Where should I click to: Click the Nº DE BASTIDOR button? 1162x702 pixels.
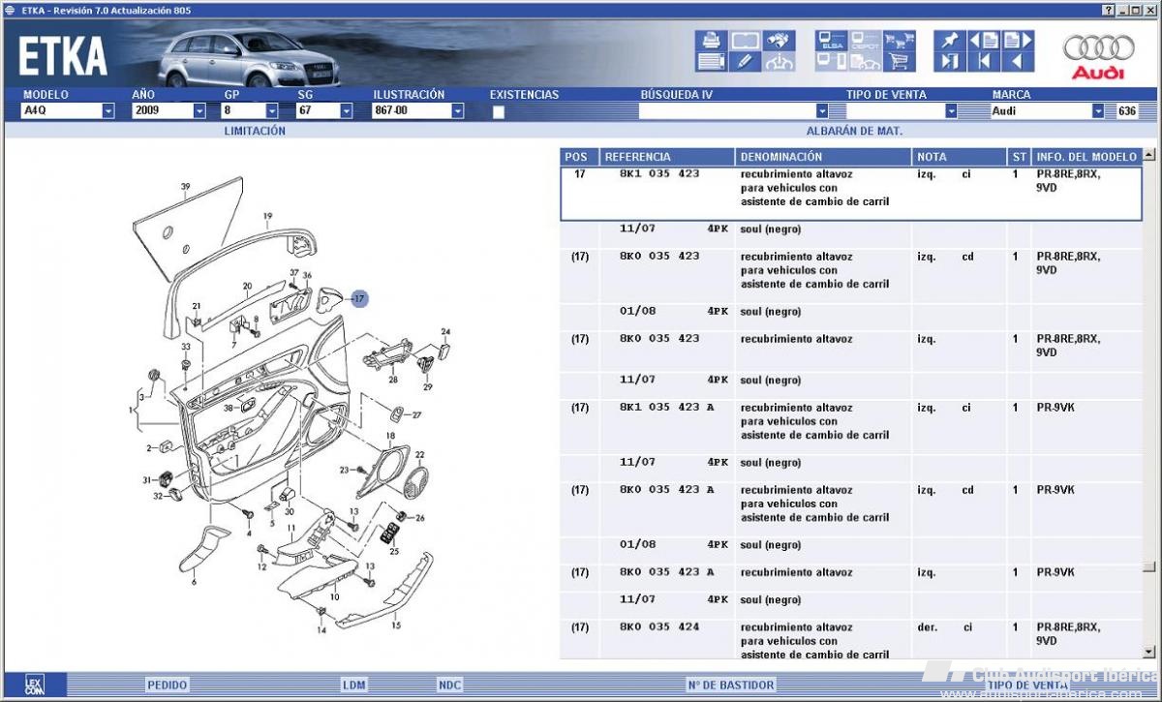coord(731,686)
